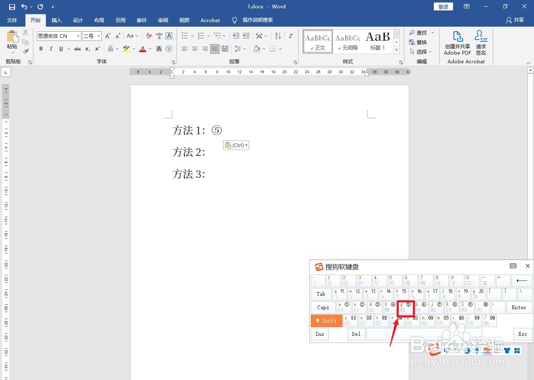Screen dimensions: 534x380
Task: Switch to the 插入 tab
Action: [x=56, y=20]
